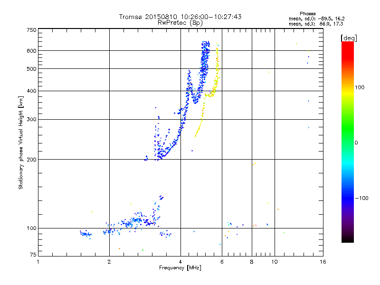380x285 pixels.
Task: Click the colorbar label '0'
Action: click(x=356, y=143)
